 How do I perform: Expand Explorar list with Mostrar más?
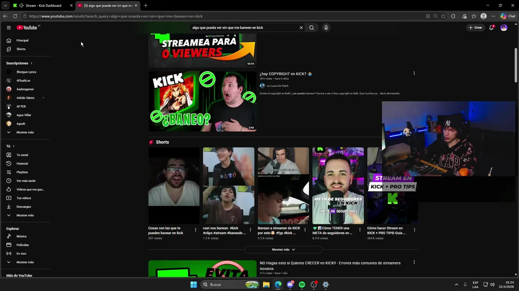click(x=26, y=262)
